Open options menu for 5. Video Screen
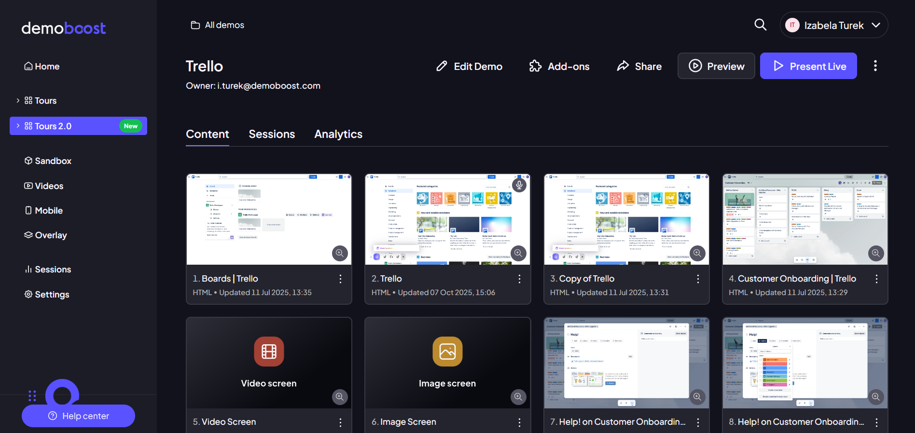 [341, 422]
